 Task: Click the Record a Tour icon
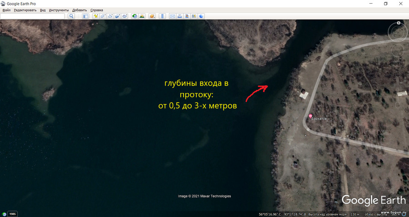click(125, 16)
